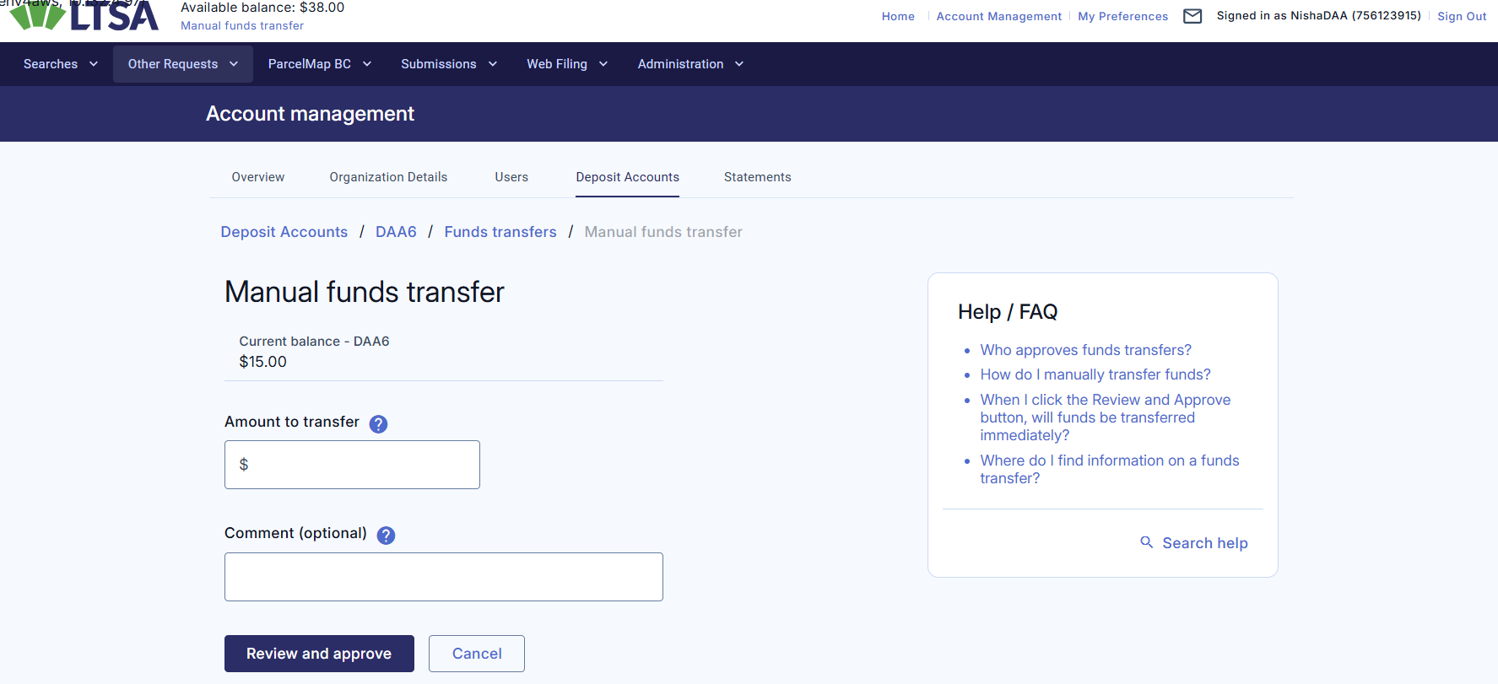Open the Administration dropdown
Screen dimensions: 1498x684
click(690, 64)
